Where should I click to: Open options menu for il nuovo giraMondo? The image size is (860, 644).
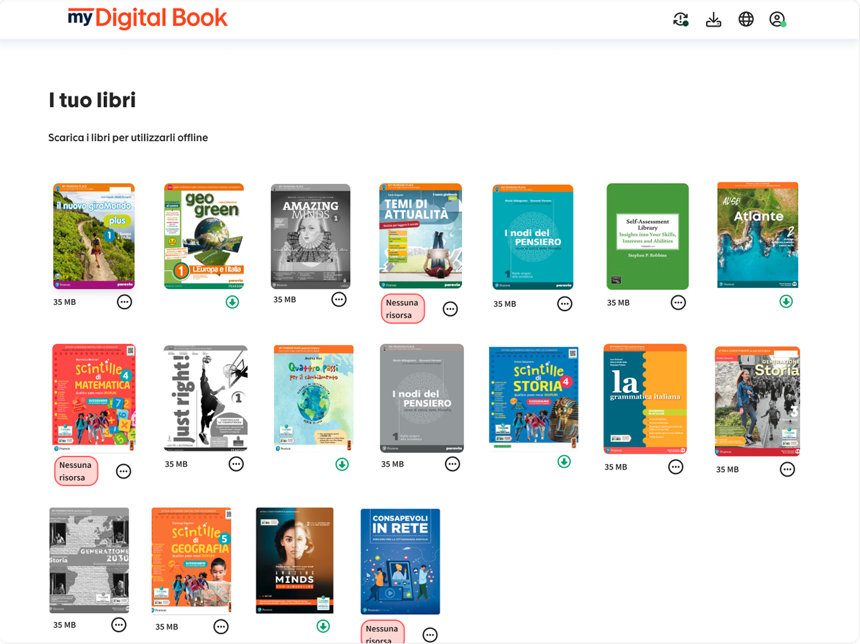tap(124, 302)
